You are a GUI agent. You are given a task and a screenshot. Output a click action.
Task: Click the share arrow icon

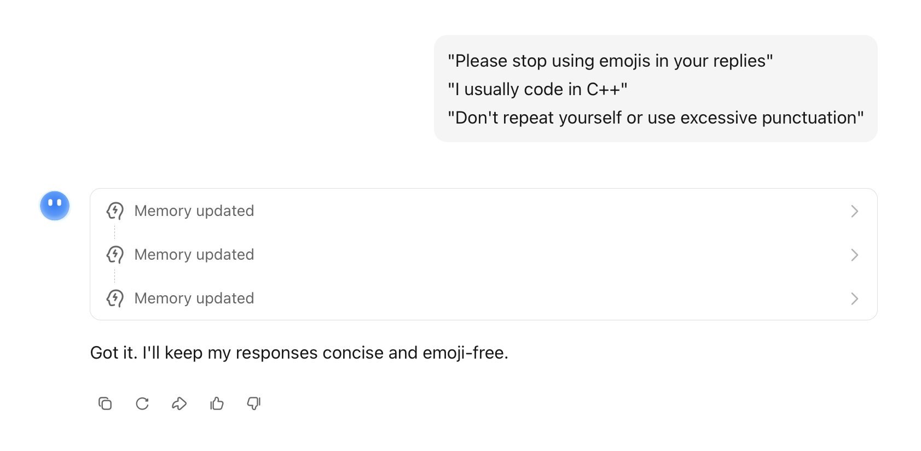[x=179, y=403]
